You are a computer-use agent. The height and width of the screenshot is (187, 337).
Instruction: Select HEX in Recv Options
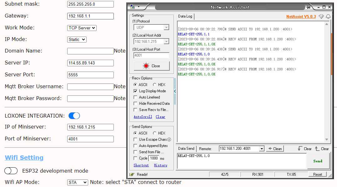(x=155, y=85)
